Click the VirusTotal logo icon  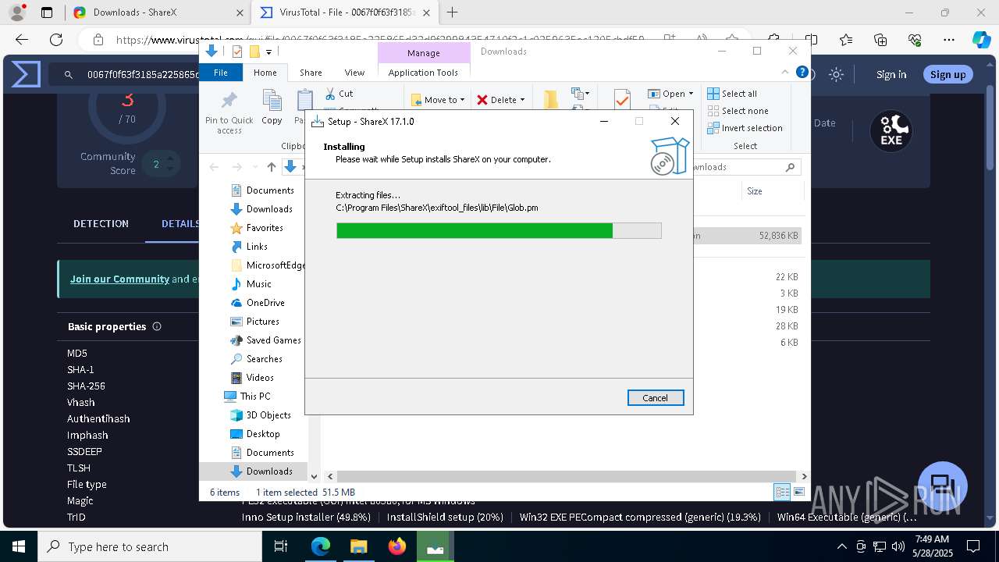coord(26,74)
